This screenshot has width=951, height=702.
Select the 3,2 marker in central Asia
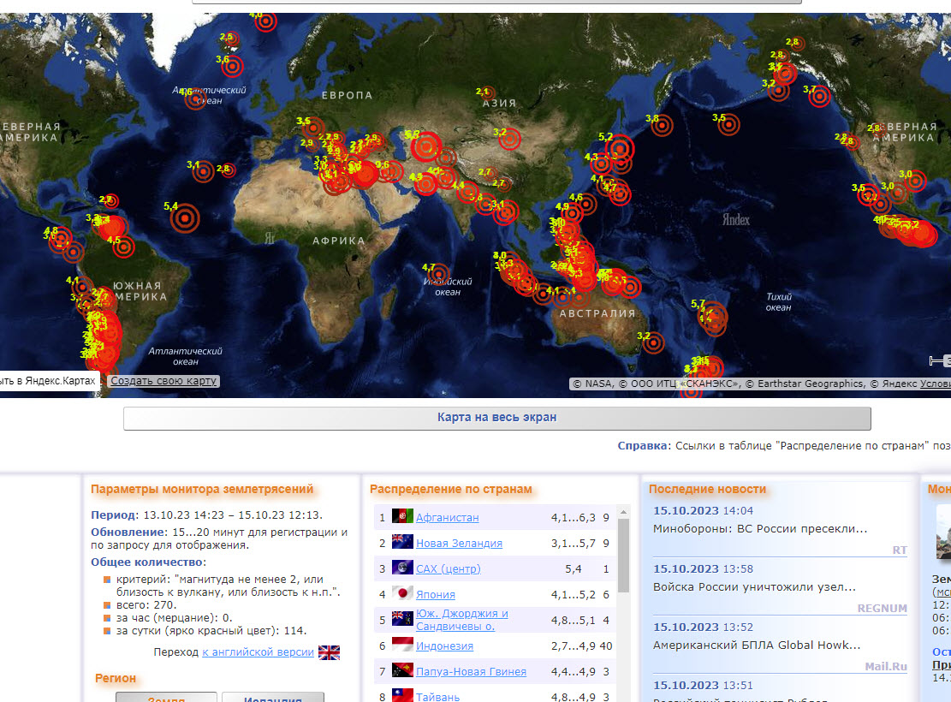click(509, 139)
